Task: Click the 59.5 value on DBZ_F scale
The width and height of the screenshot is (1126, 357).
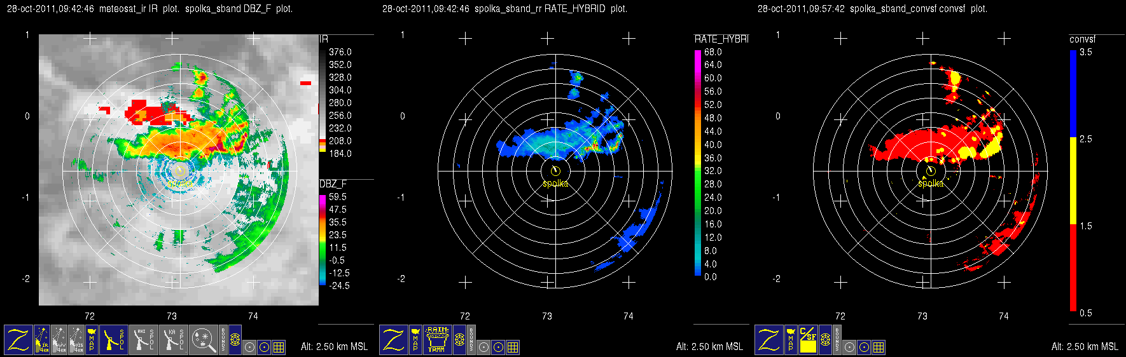Action: [x=338, y=197]
